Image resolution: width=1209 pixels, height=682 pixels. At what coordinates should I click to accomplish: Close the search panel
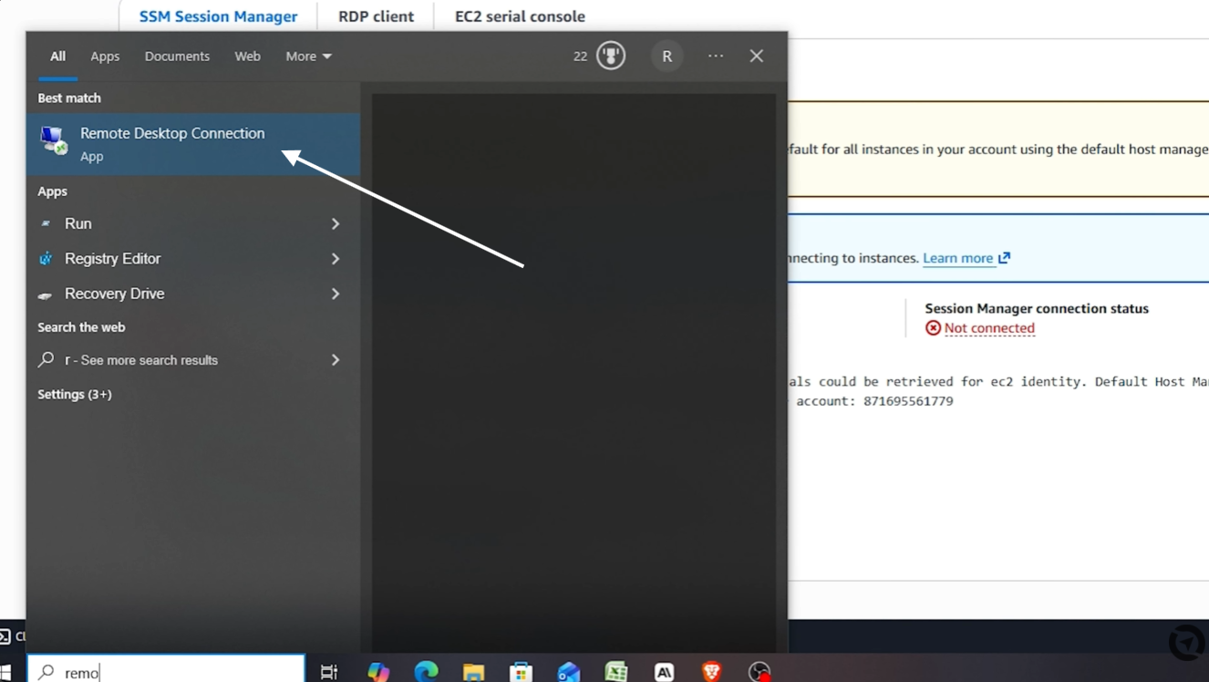(757, 56)
